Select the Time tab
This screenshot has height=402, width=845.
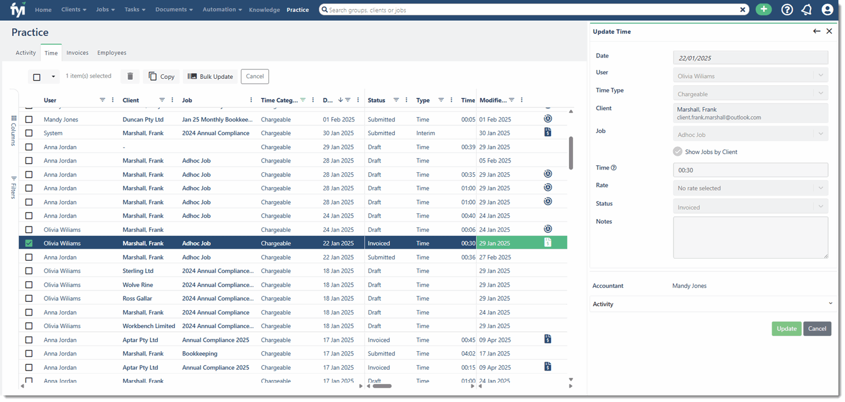(51, 53)
